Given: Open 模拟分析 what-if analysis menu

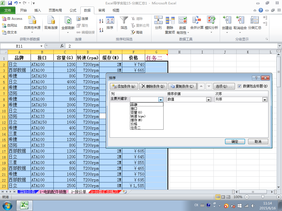Looking at the screenshot, I should pyautogui.click(x=211, y=25).
